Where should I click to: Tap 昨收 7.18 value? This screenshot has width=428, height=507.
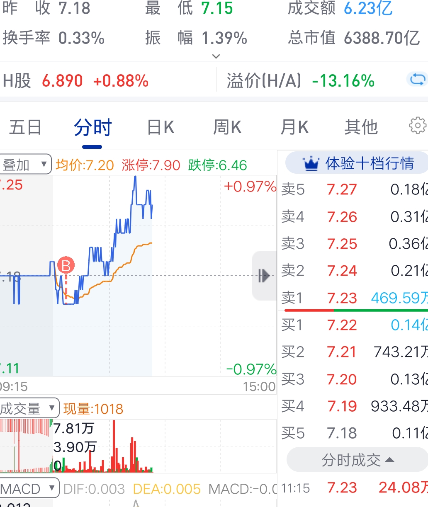(74, 8)
